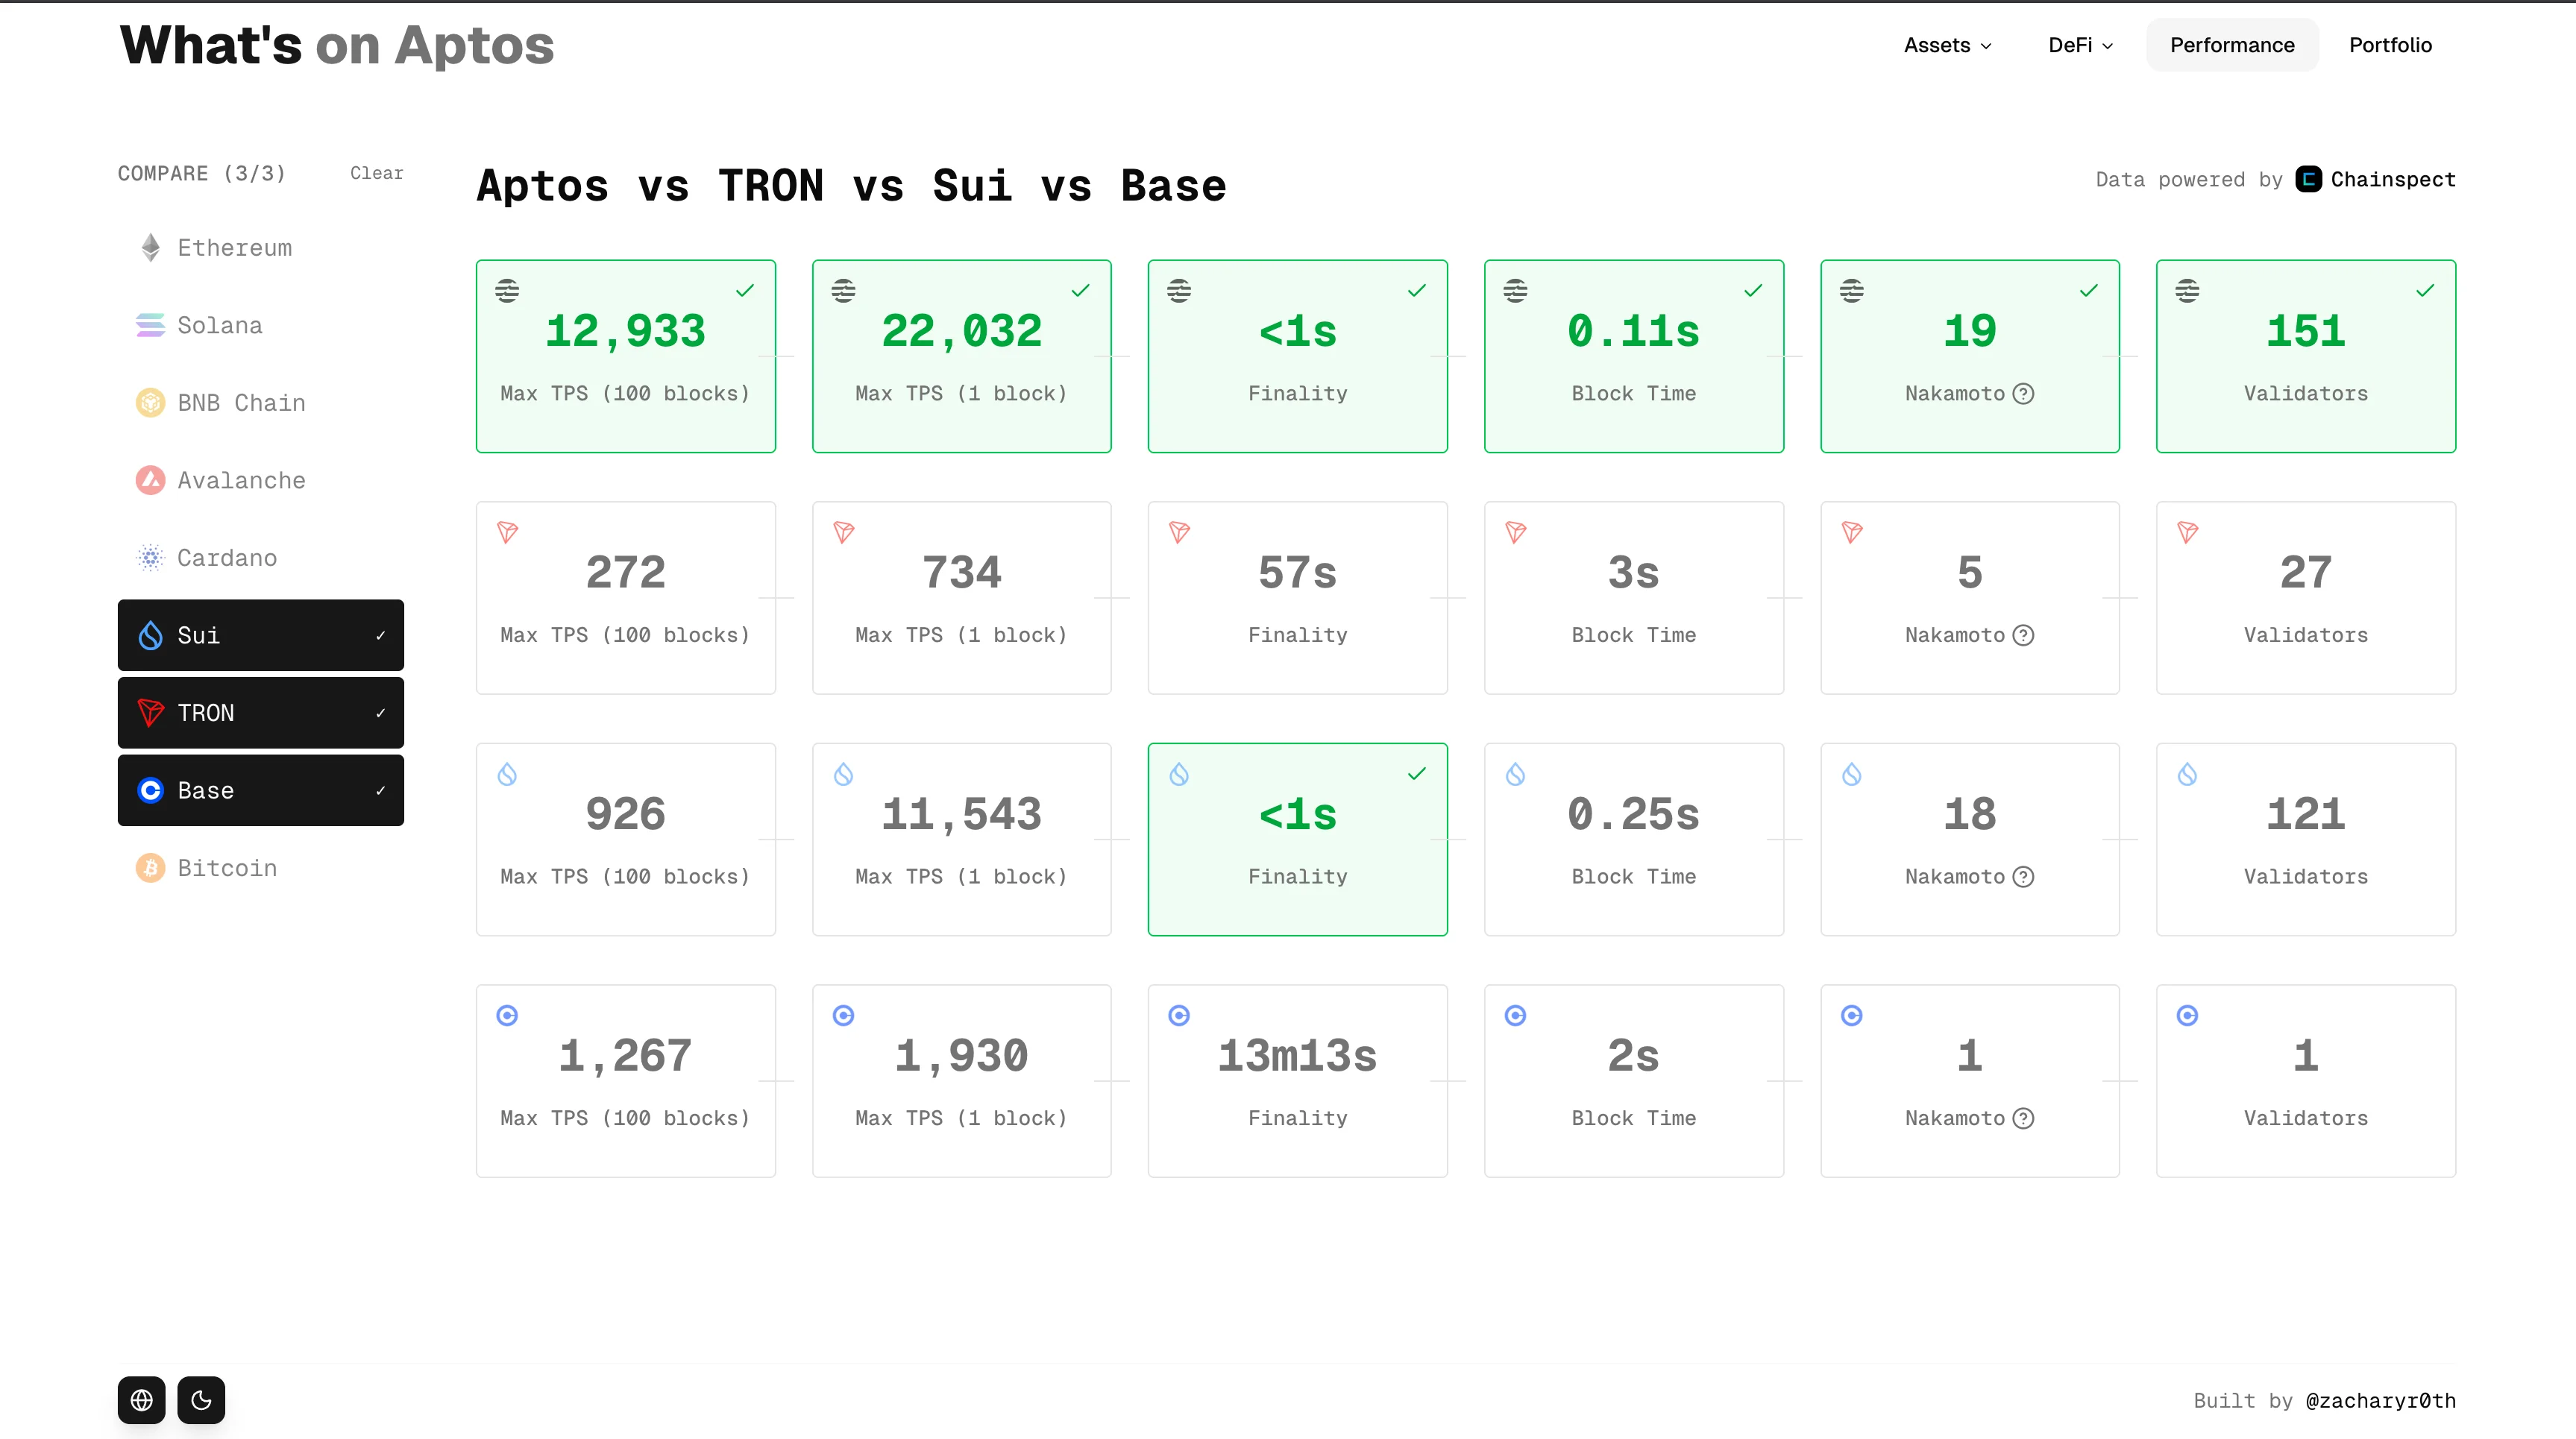Select Cardano in the compare panel
This screenshot has height=1439, width=2576.
coord(227,558)
